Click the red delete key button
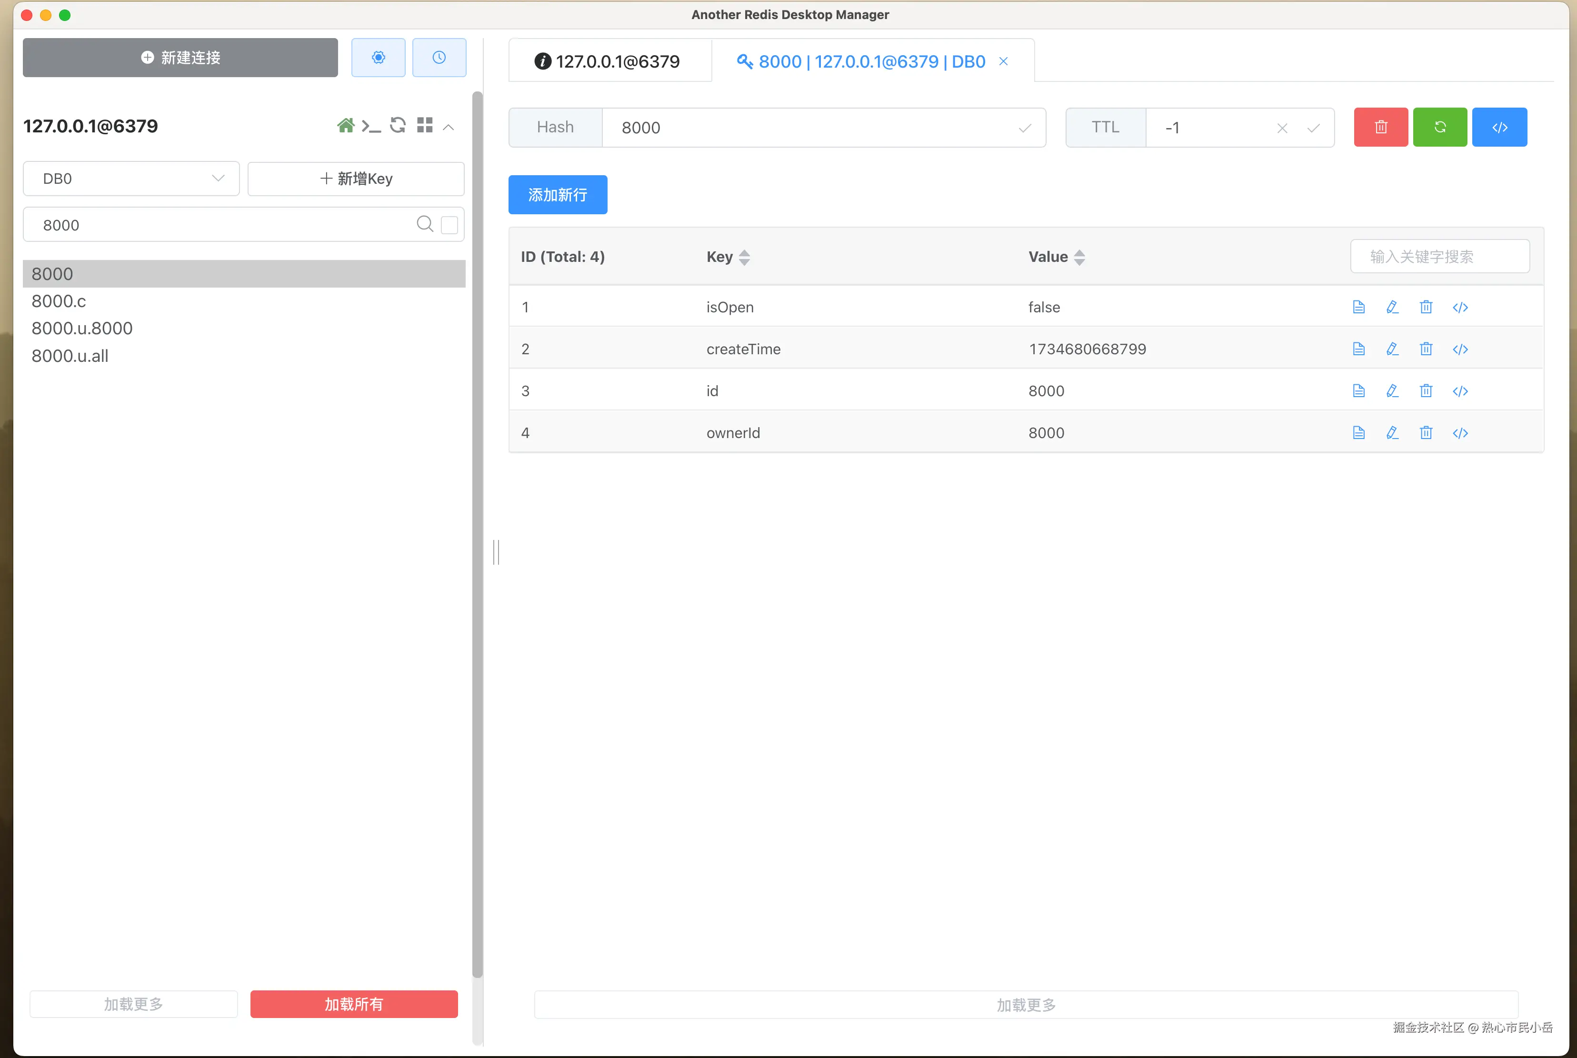 pyautogui.click(x=1380, y=127)
